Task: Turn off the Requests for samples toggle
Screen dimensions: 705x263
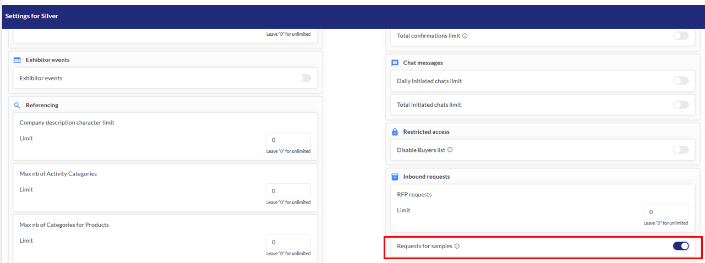Action: coord(680,246)
